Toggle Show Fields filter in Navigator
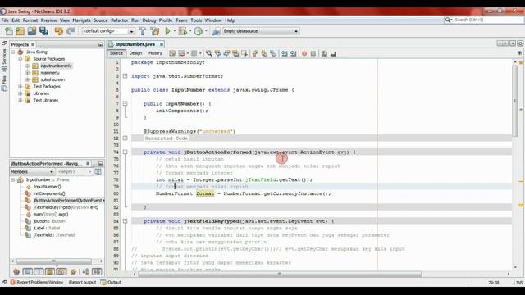Viewport: 525px width, 295px height. point(27,271)
